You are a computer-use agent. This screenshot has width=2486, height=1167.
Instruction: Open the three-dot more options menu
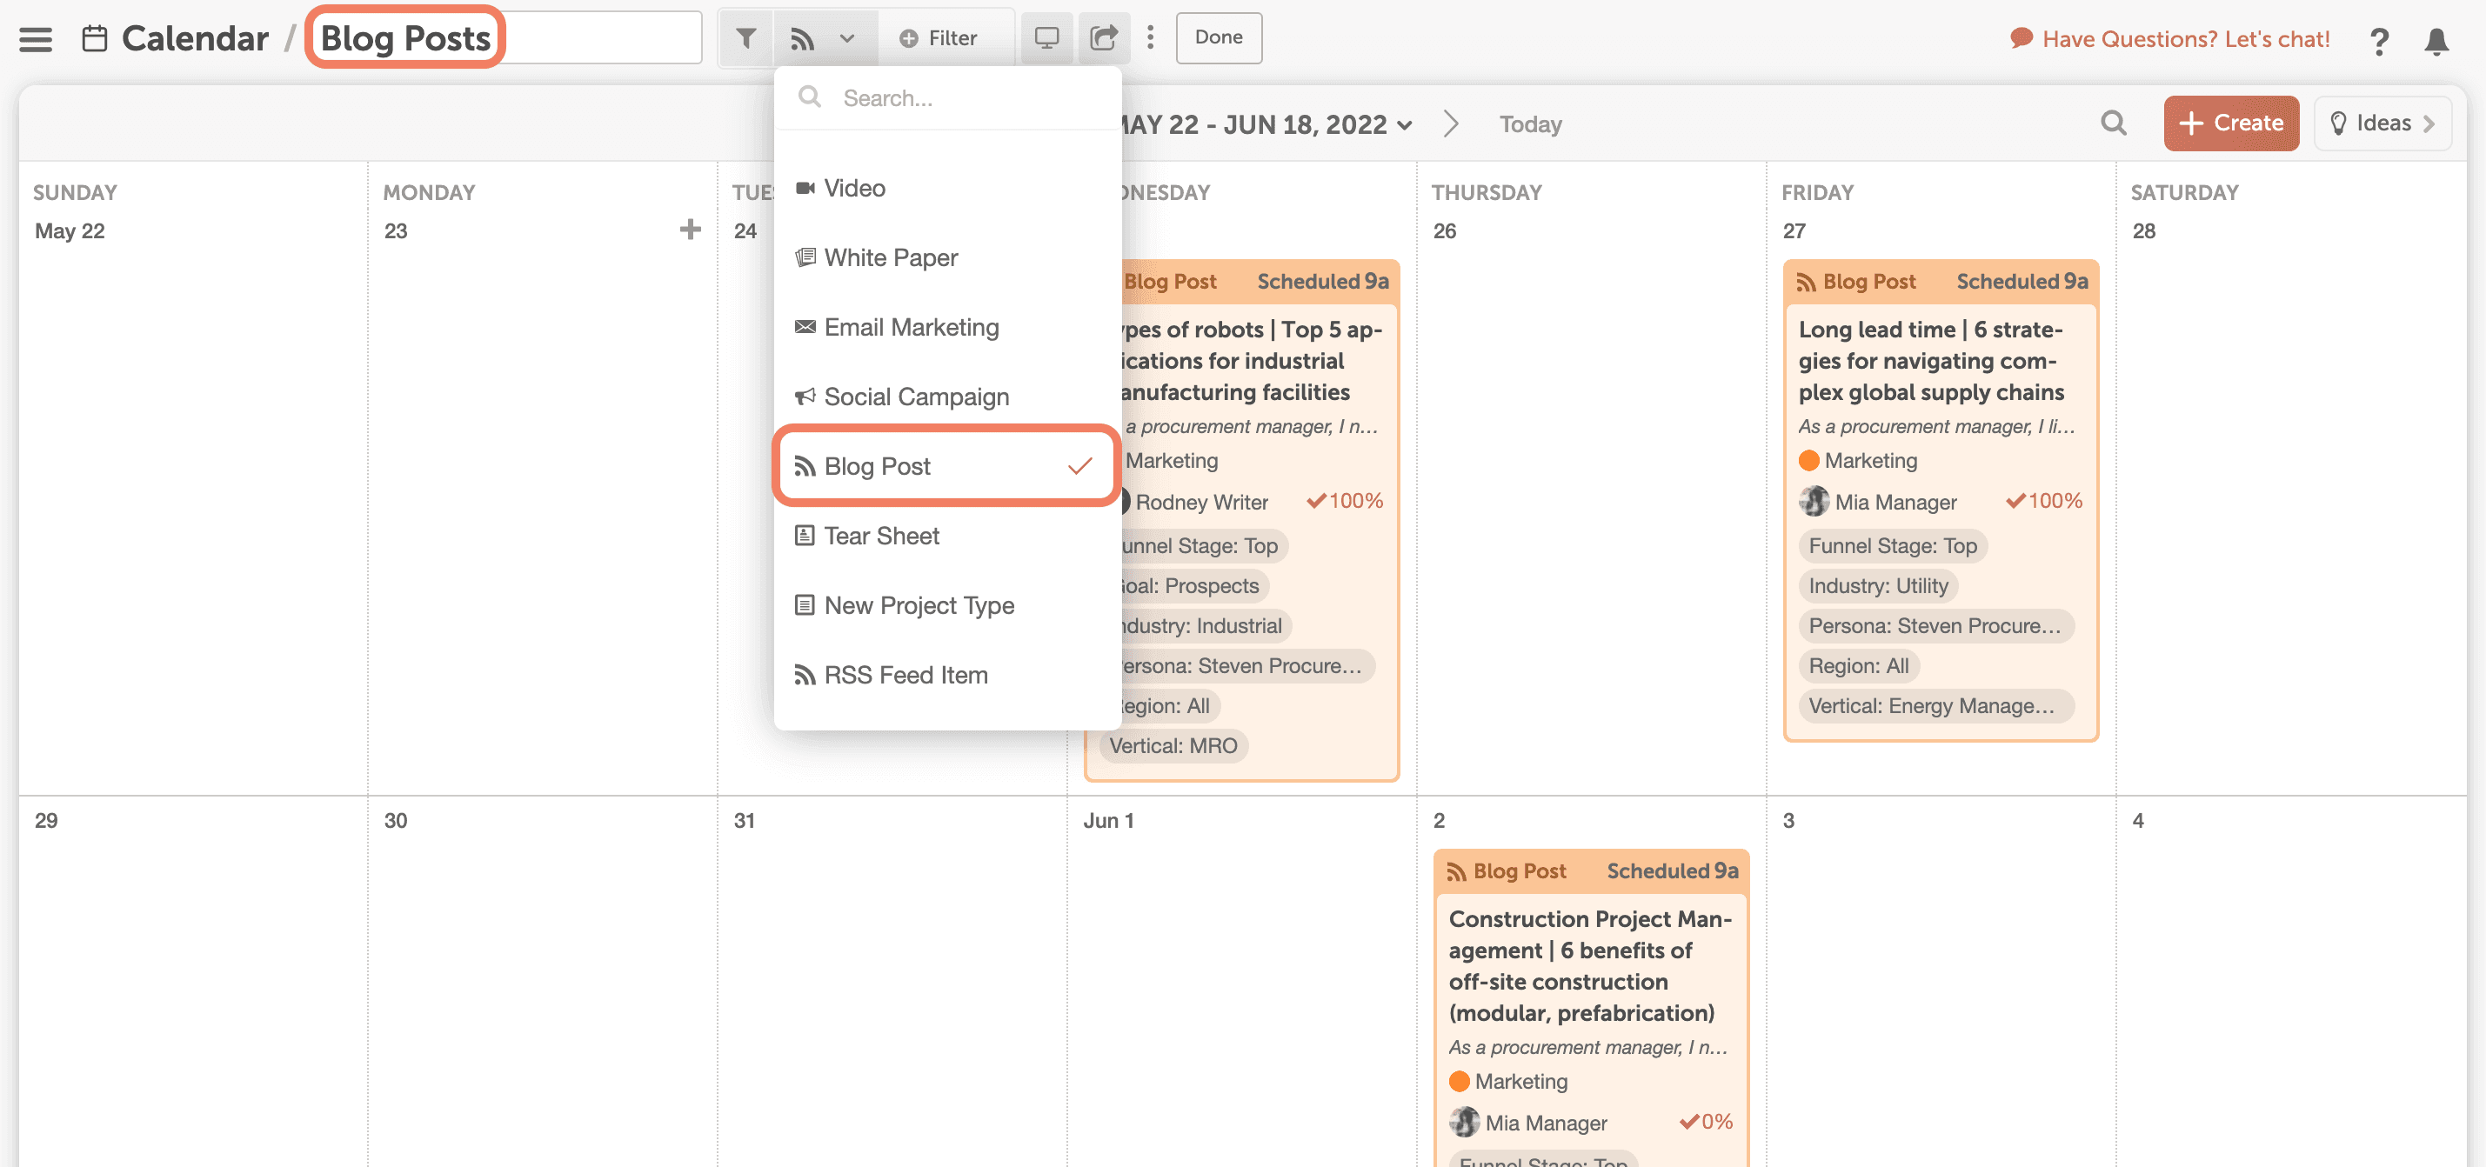(1149, 37)
